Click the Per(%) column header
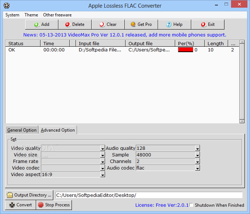Image resolution: width=250 pixels, height=214 pixels. pyautogui.click(x=190, y=43)
